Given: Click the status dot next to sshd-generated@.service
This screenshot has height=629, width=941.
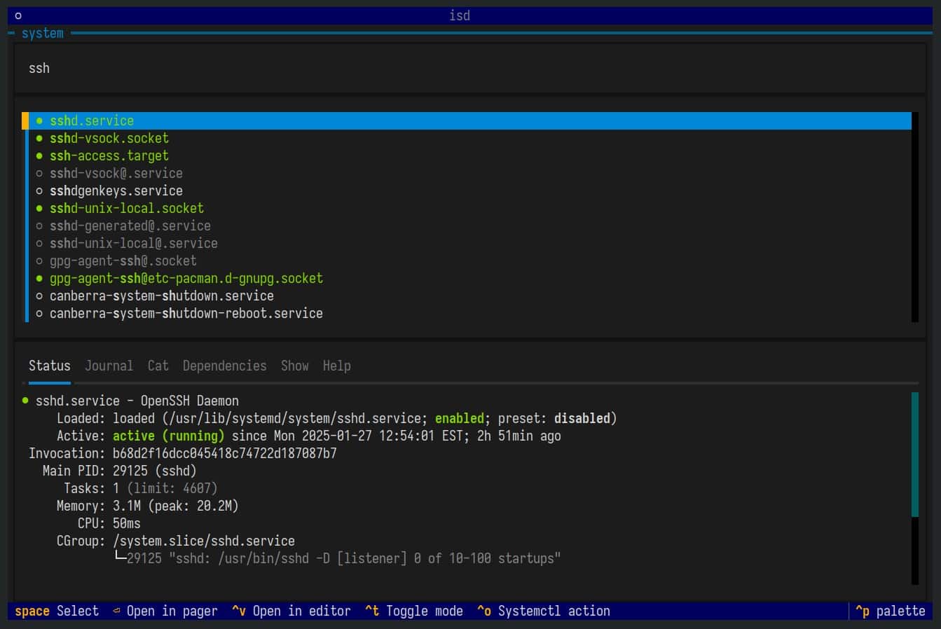Looking at the screenshot, I should 39,226.
